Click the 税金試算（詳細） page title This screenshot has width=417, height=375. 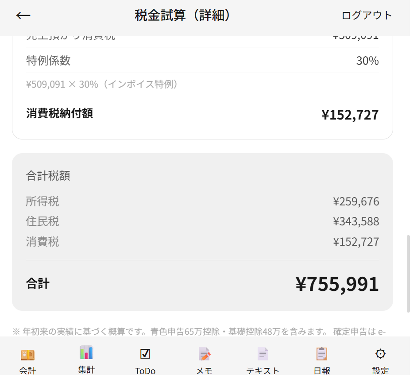point(182,15)
